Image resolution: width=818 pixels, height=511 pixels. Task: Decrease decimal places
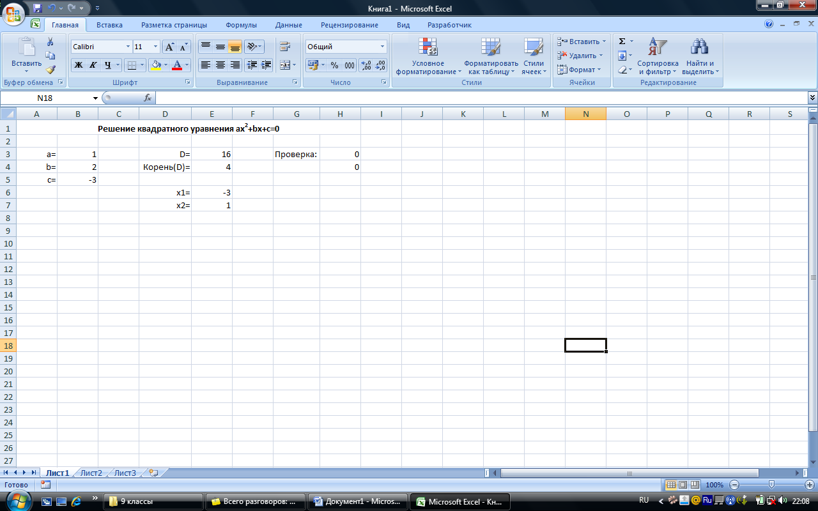point(381,65)
